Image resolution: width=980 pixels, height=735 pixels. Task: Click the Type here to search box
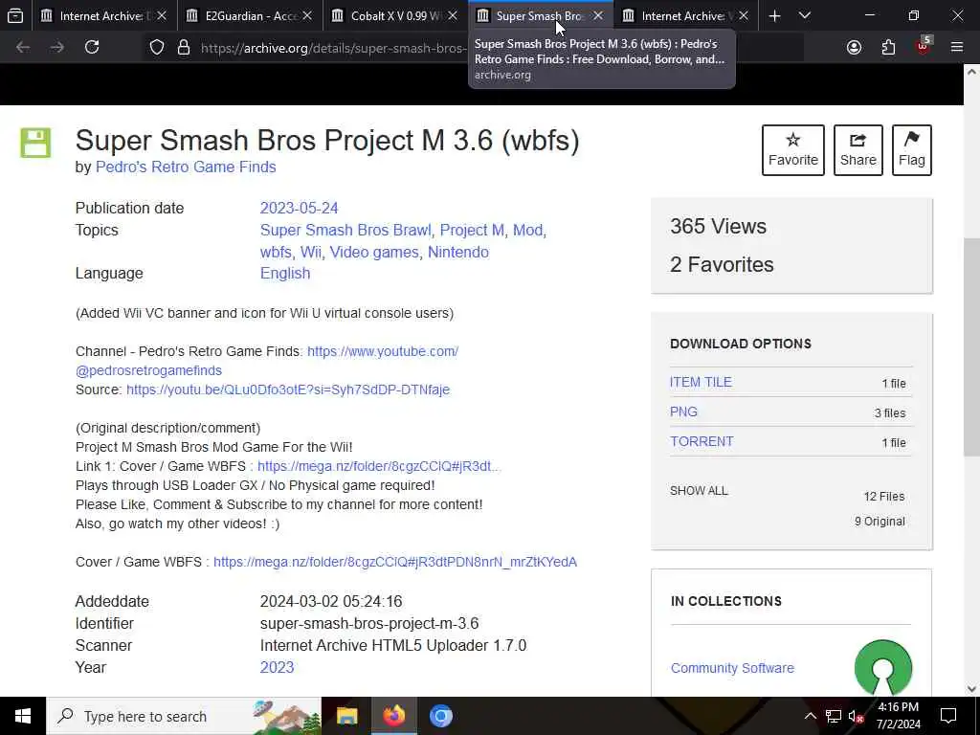tap(184, 716)
